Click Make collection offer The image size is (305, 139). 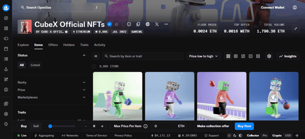pos(213,126)
